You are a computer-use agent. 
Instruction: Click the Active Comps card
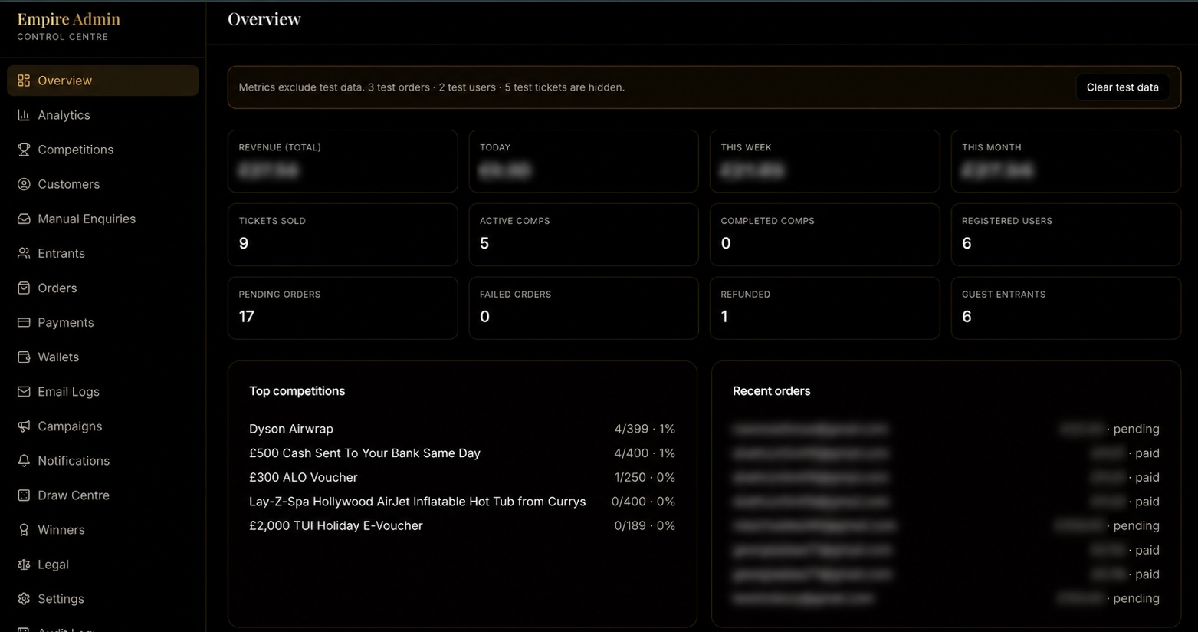point(583,235)
